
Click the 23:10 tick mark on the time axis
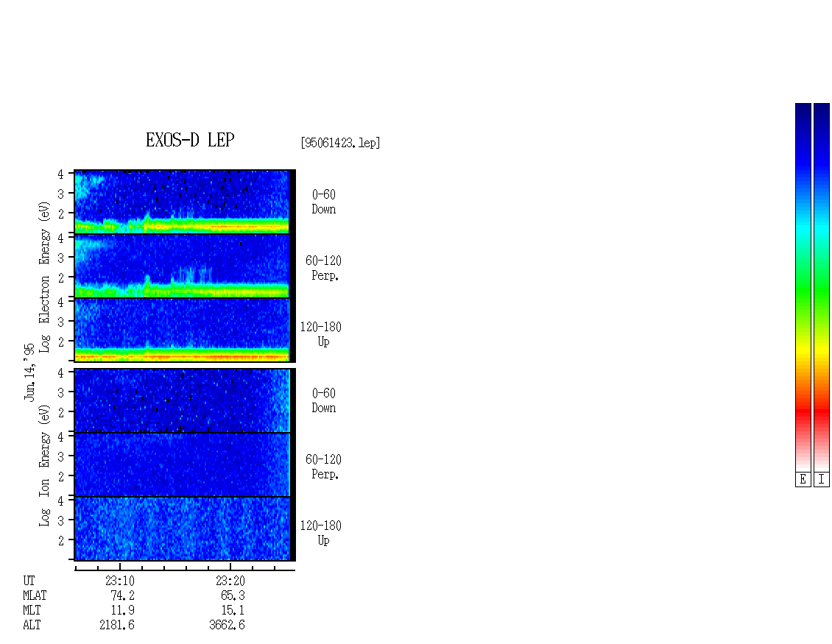pos(120,567)
